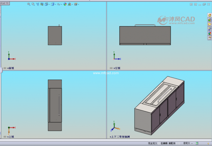This screenshot has width=212, height=146.
Task: Click the 前视 view label
Action: pyautogui.click(x=11, y=68)
